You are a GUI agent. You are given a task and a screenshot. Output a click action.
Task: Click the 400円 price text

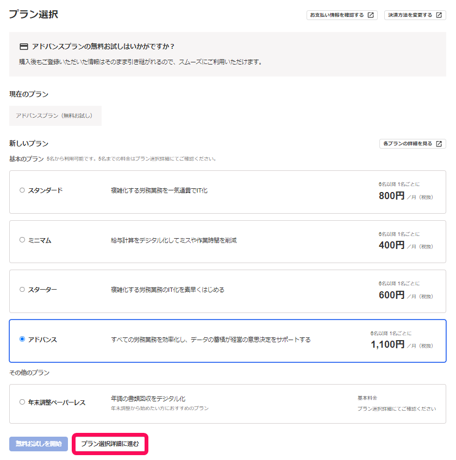pyautogui.click(x=392, y=245)
